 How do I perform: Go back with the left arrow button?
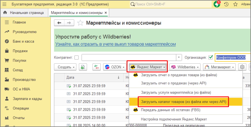click(x=59, y=23)
